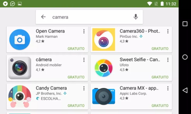Open overflow menu for Sweet Selfie
The height and width of the screenshot is (114, 191).
point(168,60)
